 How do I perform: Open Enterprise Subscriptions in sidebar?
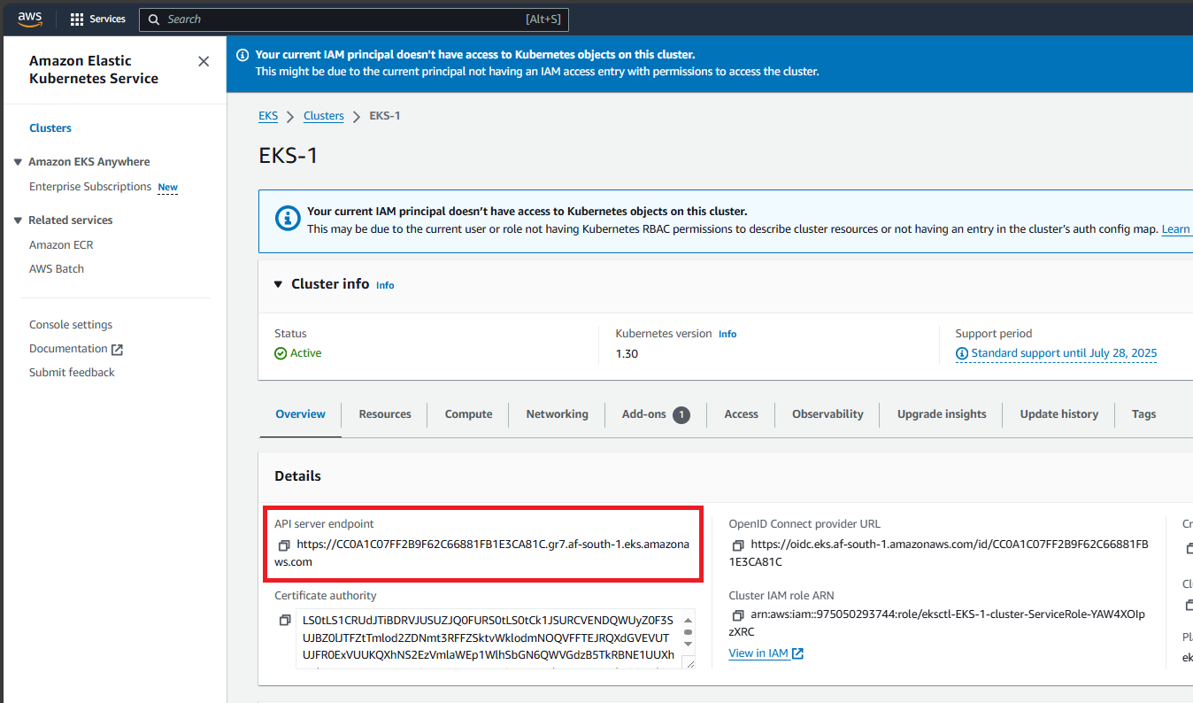pos(90,187)
